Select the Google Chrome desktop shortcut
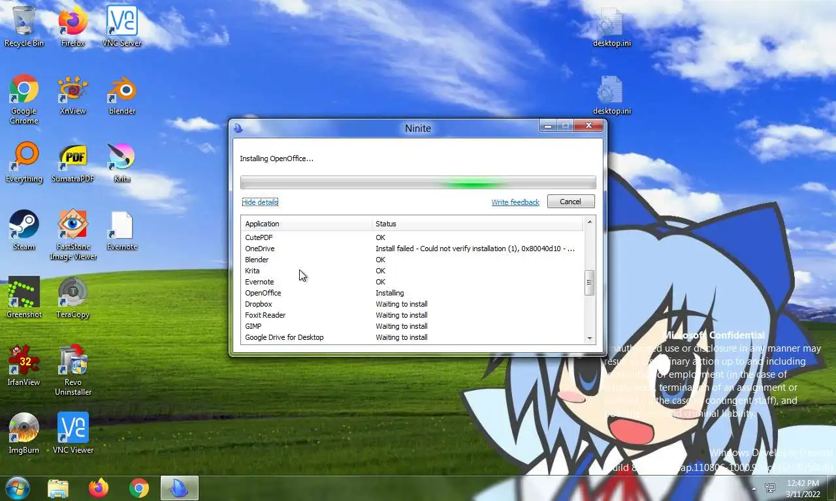This screenshot has height=501, width=836. click(24, 99)
